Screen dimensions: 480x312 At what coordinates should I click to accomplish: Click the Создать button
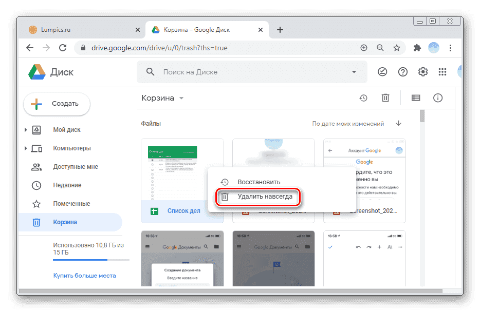coord(57,104)
